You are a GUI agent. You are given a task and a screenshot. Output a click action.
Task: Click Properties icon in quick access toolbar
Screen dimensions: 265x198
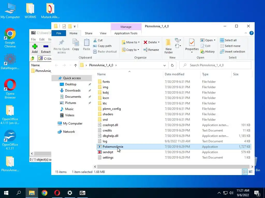tap(64, 26)
